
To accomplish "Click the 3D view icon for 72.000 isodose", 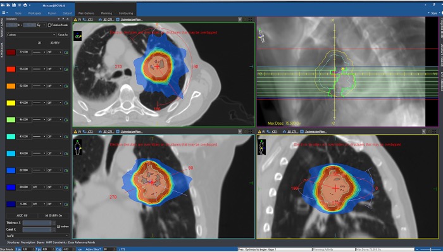I will tap(66, 53).
